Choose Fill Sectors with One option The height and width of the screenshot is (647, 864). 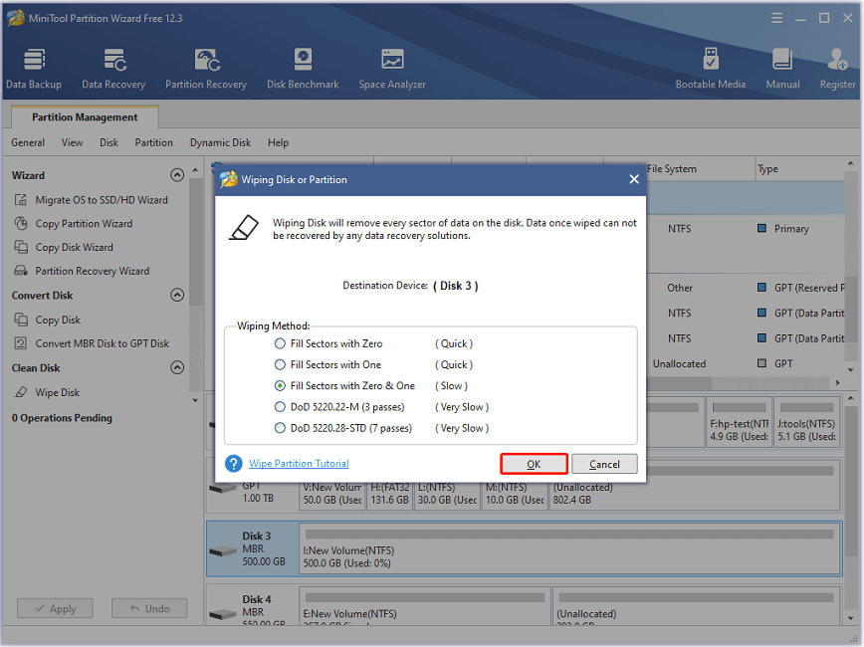[280, 364]
